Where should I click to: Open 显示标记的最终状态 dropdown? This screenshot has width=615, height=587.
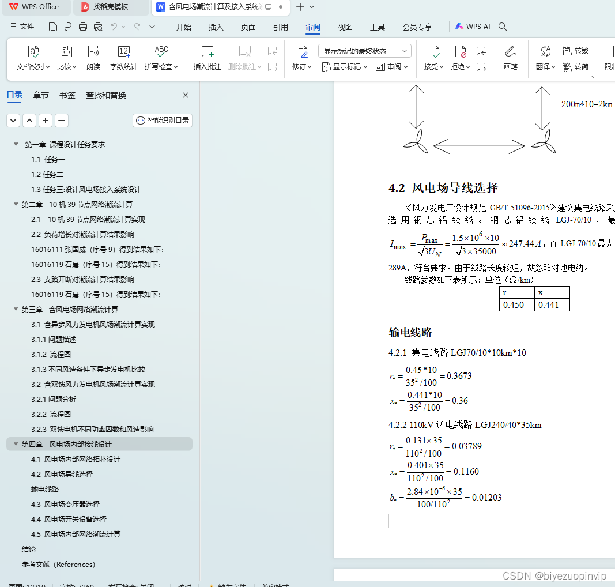[x=365, y=51]
